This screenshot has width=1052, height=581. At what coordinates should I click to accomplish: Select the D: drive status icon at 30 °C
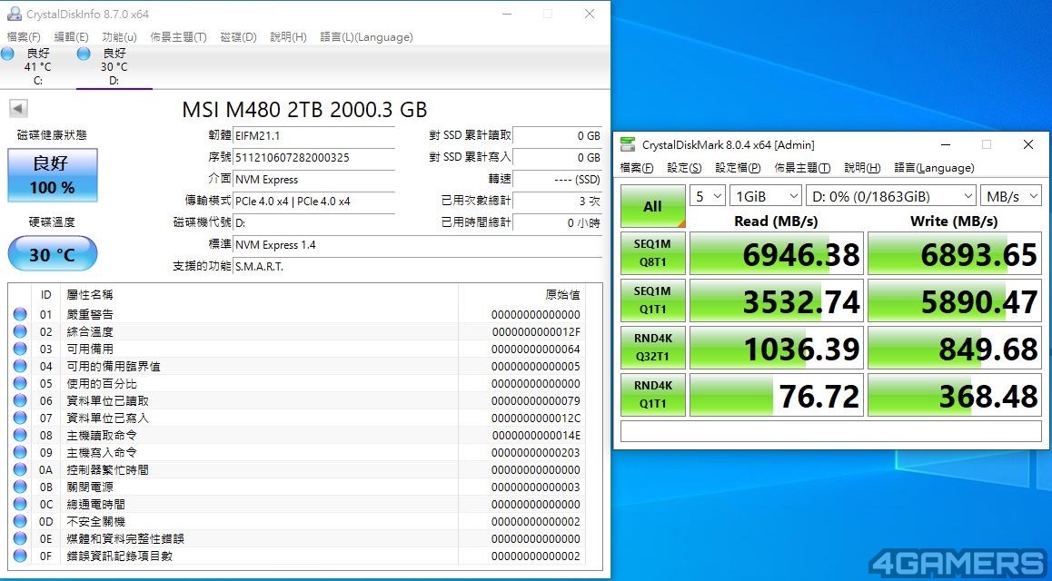(84, 54)
